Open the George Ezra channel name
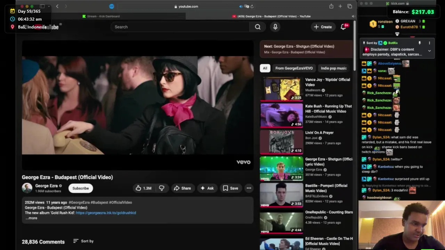This screenshot has height=250, width=445. 46,186
